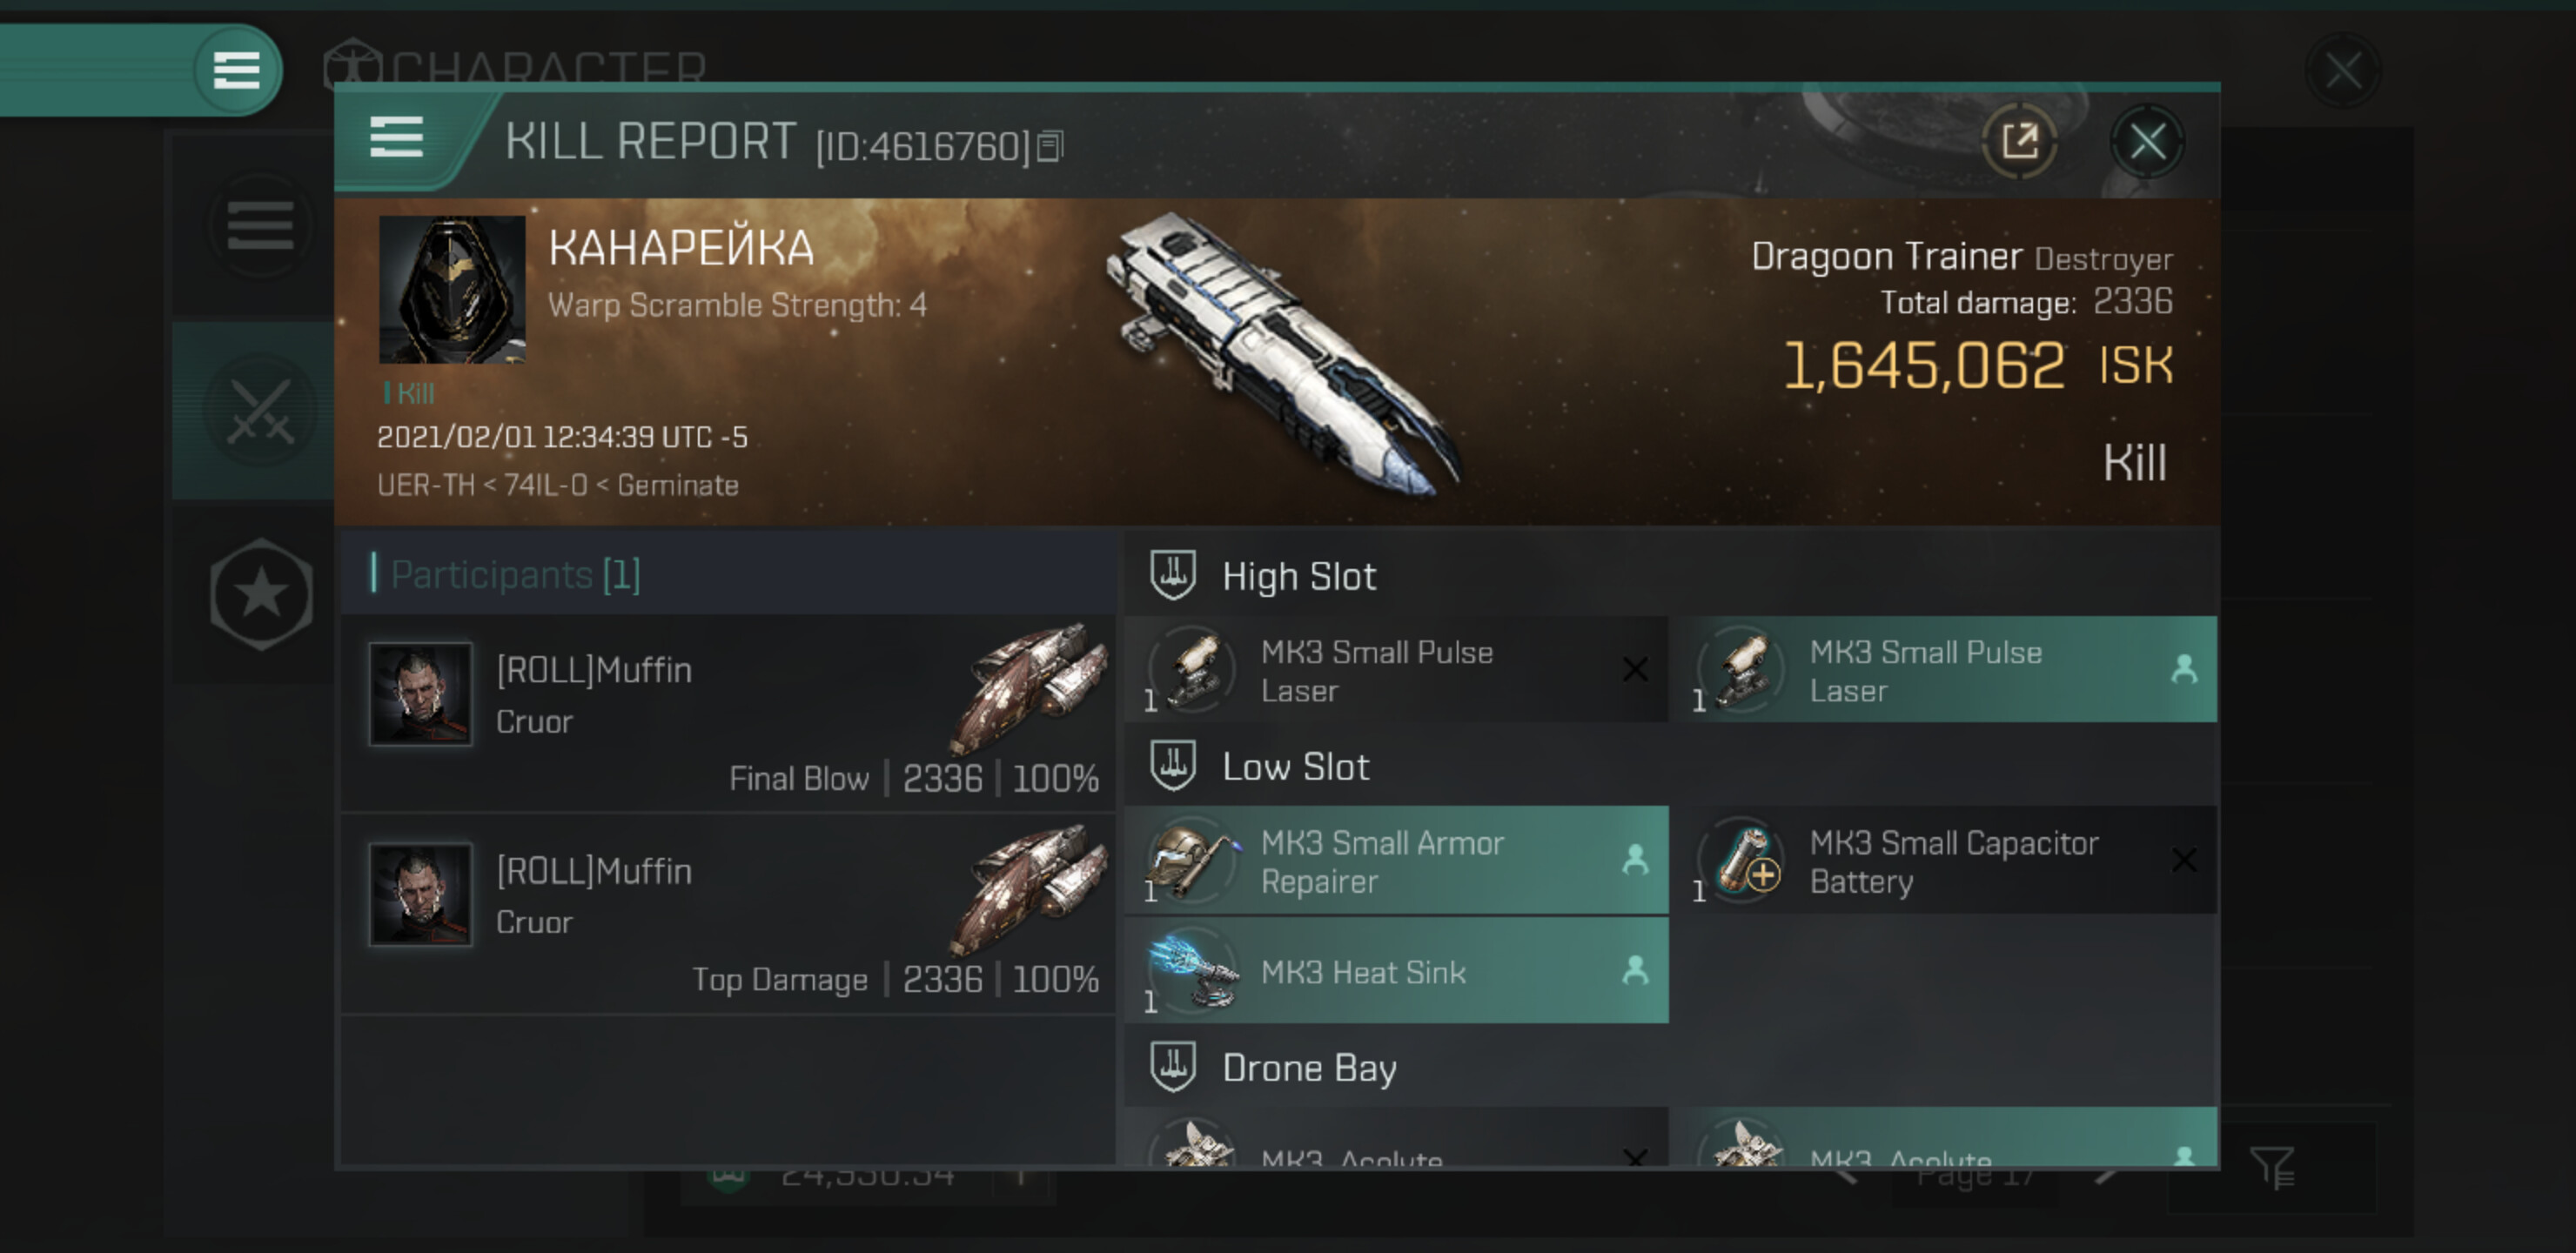
Task: Copy the kill report ID
Action: (1050, 147)
